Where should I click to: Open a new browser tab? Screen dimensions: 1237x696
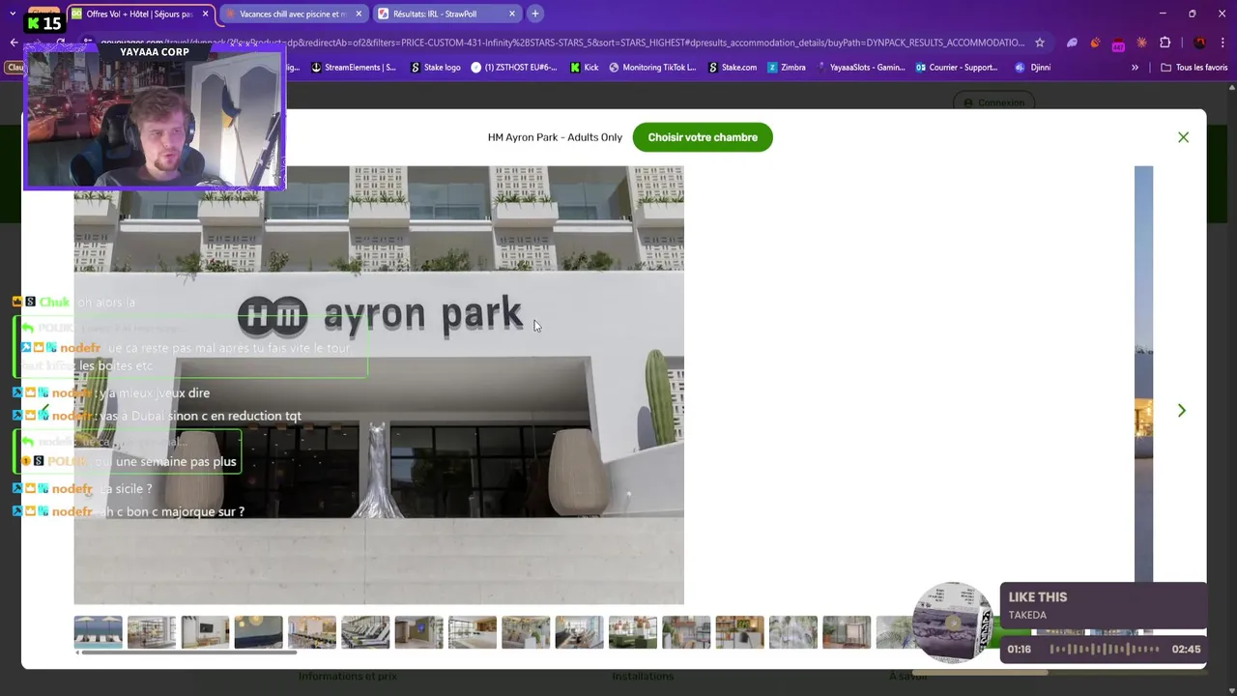pyautogui.click(x=534, y=14)
